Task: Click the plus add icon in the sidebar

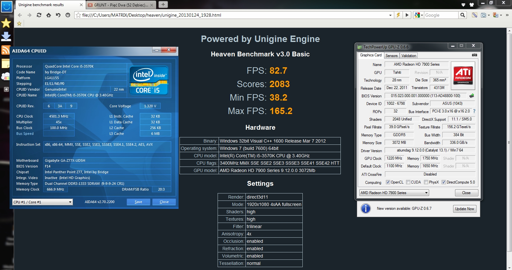Action: [x=6, y=89]
